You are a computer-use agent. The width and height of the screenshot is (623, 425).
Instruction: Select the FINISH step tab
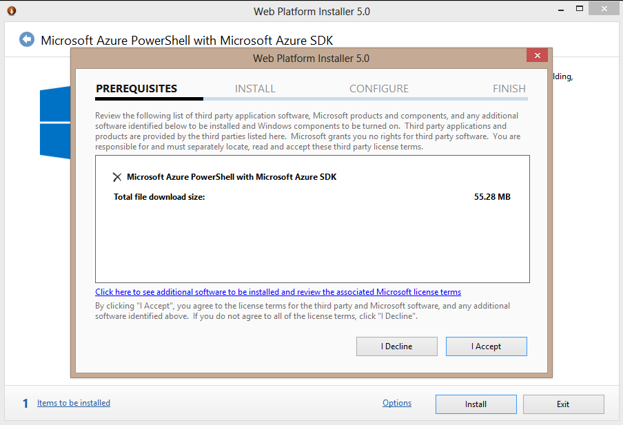coord(509,89)
